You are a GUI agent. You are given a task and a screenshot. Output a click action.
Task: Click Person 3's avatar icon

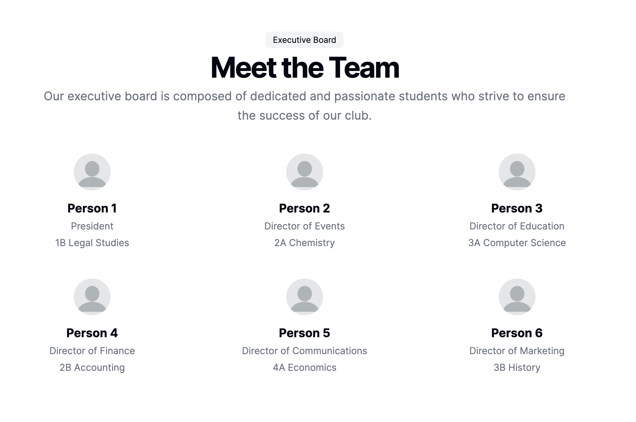click(517, 172)
